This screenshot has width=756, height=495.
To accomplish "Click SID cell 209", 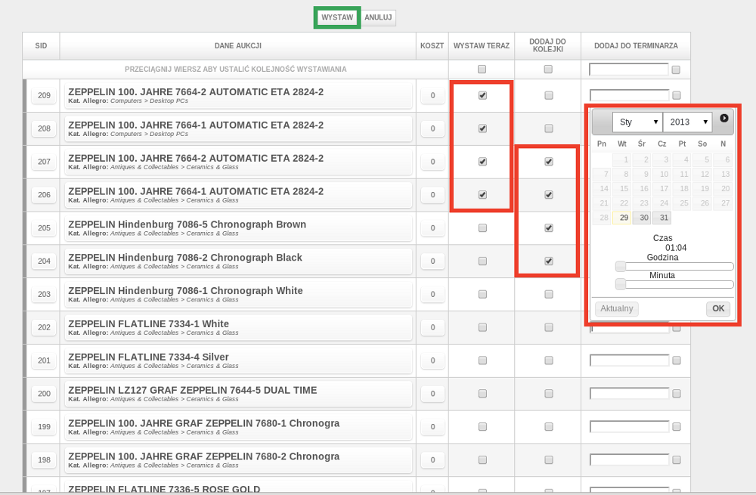I will [44, 95].
